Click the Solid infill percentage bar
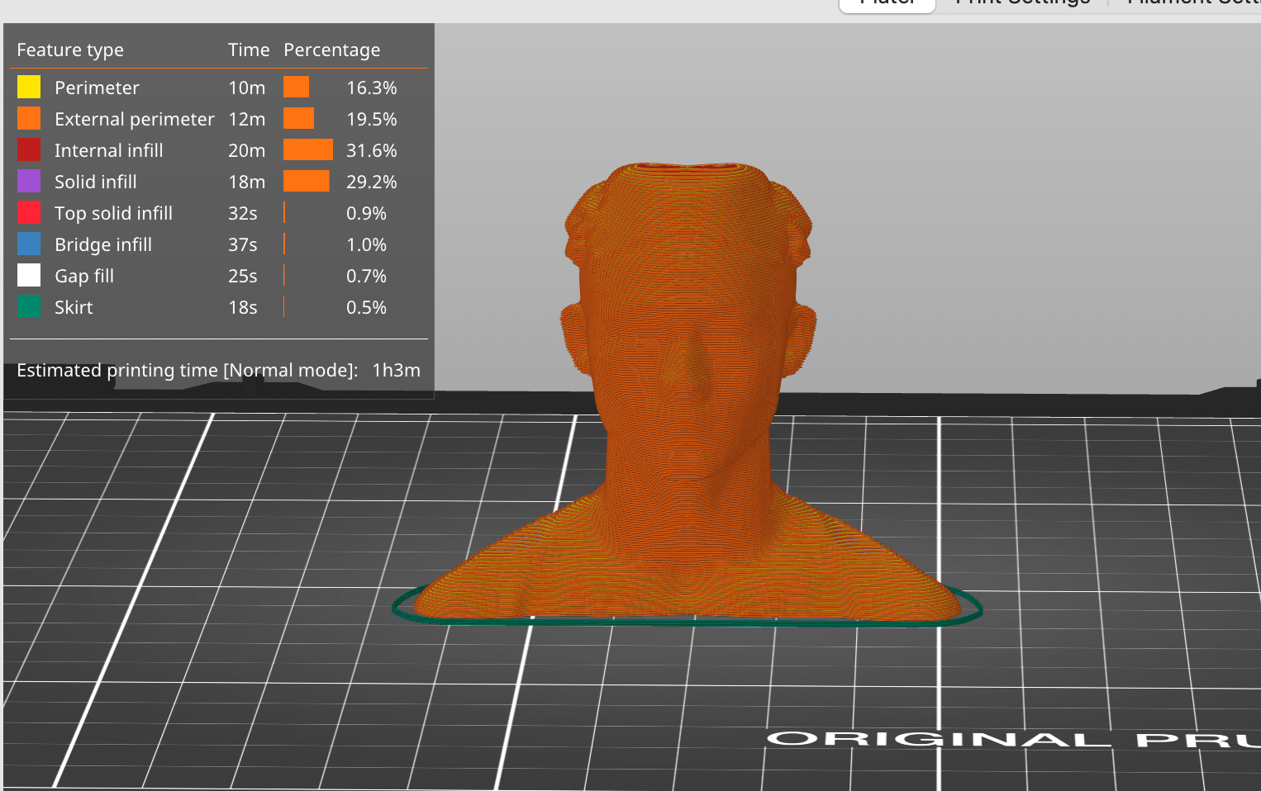The width and height of the screenshot is (1261, 791). [x=307, y=181]
